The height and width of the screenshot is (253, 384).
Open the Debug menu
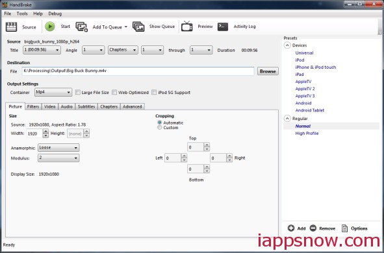55,14
